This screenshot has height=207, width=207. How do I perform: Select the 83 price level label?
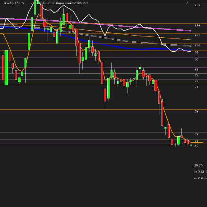click(x=196, y=70)
